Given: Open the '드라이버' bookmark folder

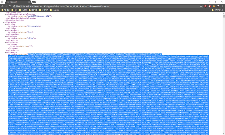Looking at the screenshot, I should coord(44,10).
